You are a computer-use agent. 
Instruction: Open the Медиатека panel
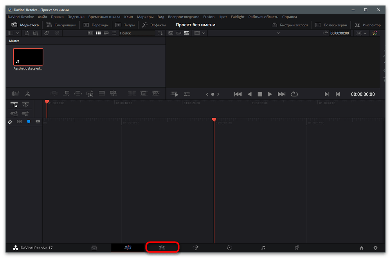click(25, 25)
